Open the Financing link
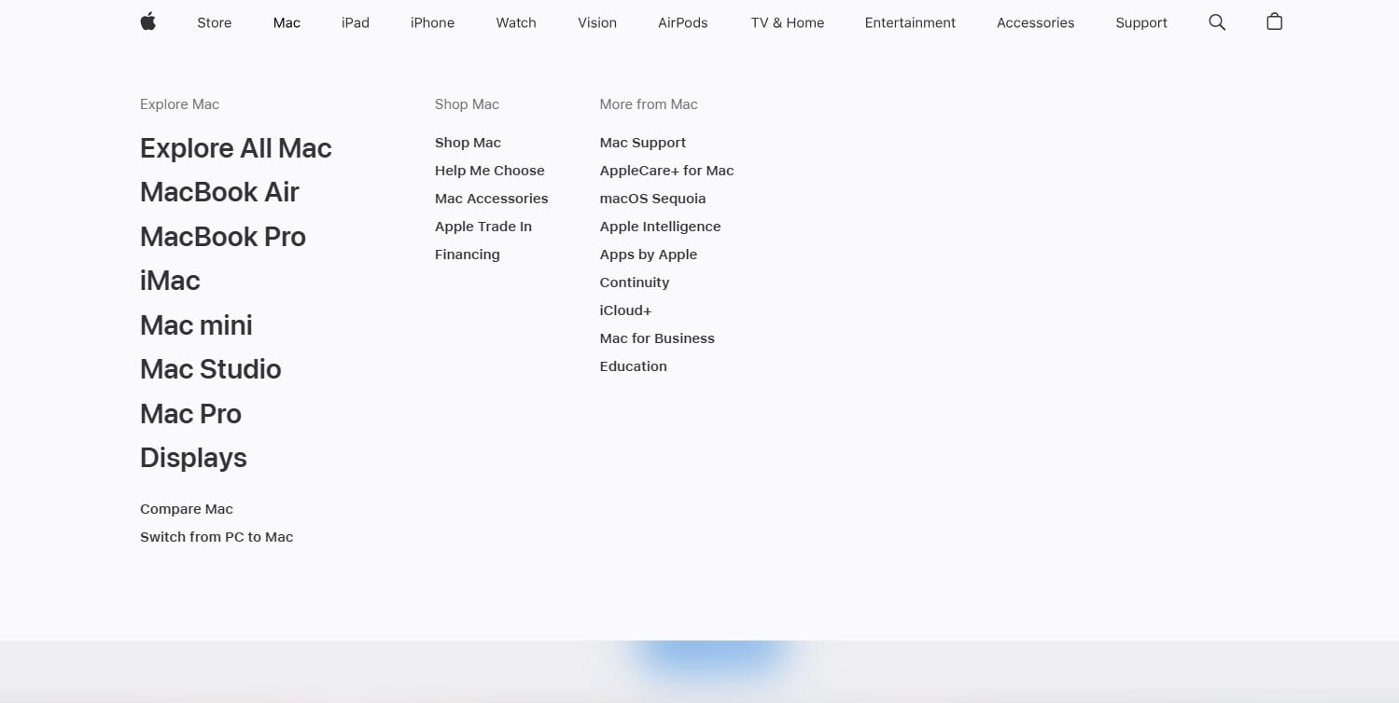 [x=468, y=255]
